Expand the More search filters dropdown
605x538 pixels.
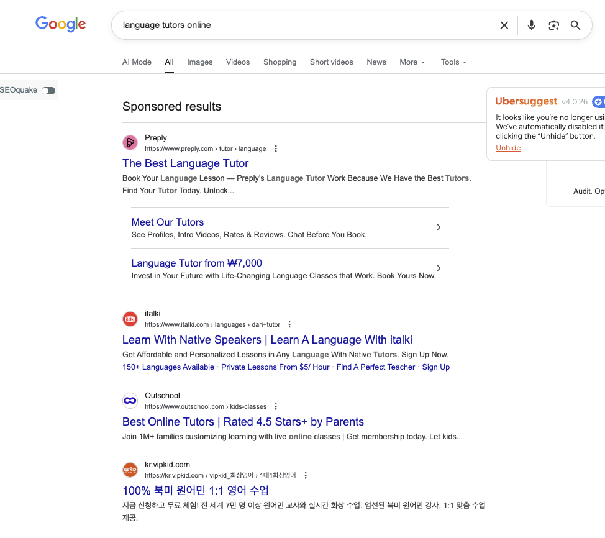coord(412,62)
